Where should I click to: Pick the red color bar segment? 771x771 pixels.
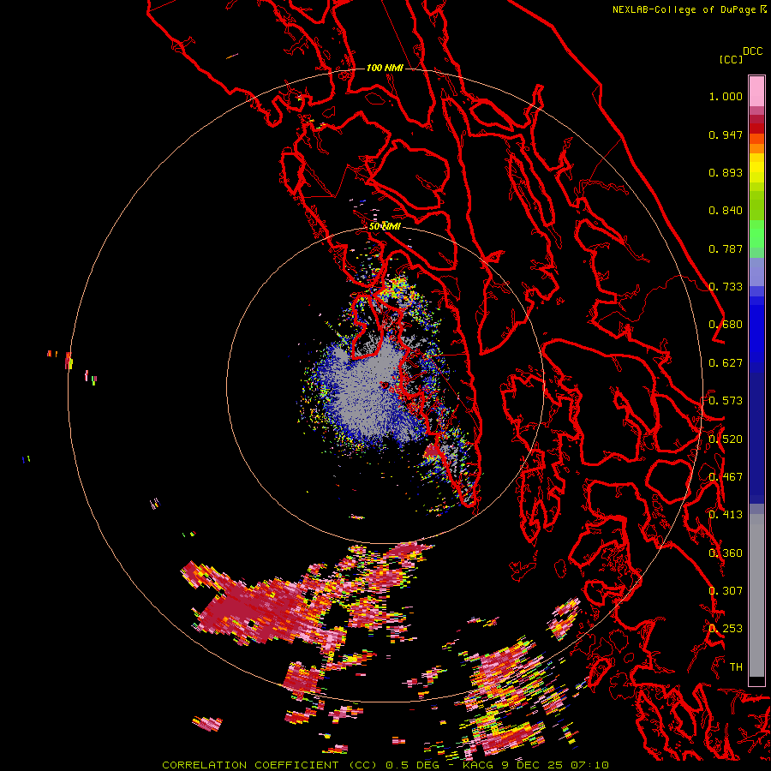pyautogui.click(x=756, y=128)
